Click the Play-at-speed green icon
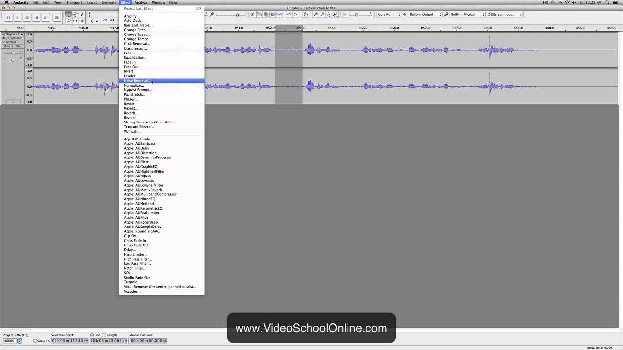Screen dimensions: 623x350 (345, 14)
